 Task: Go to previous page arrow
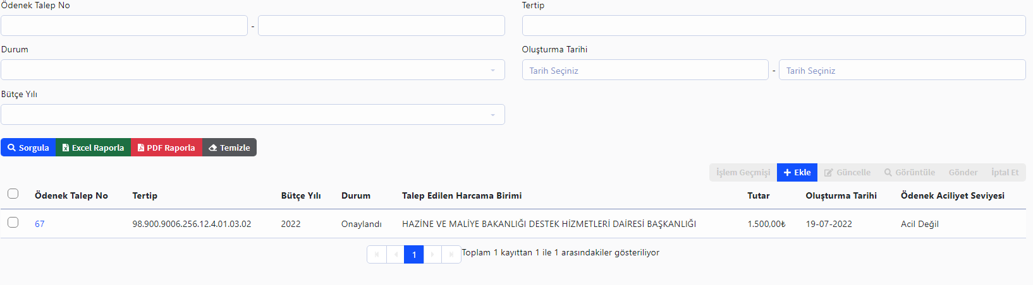click(395, 255)
